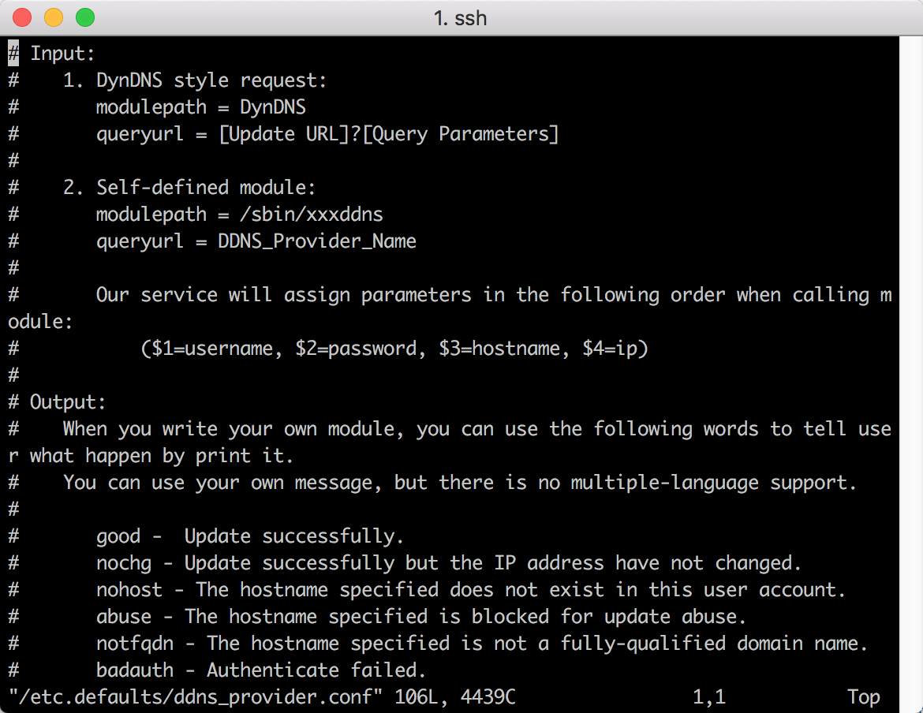Viewport: 923px width, 713px height.
Task: Click the 'DDNS_Provider_Name' text
Action: point(317,241)
